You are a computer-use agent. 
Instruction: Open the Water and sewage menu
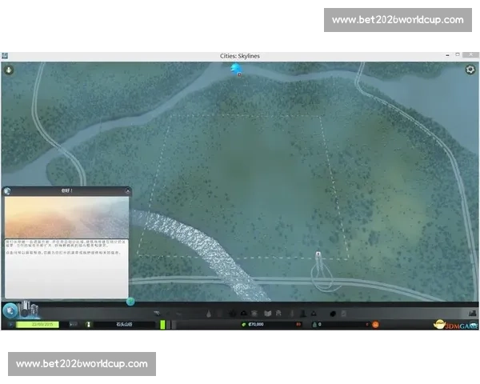click(x=209, y=314)
